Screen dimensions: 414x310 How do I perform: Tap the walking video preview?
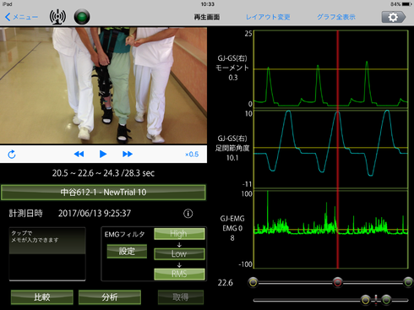[103, 85]
